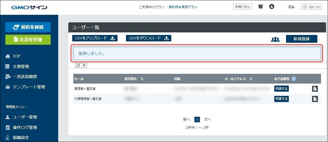Open document icon for 管理者+署名者 row
The width and height of the screenshot is (328, 142).
pos(315,89)
